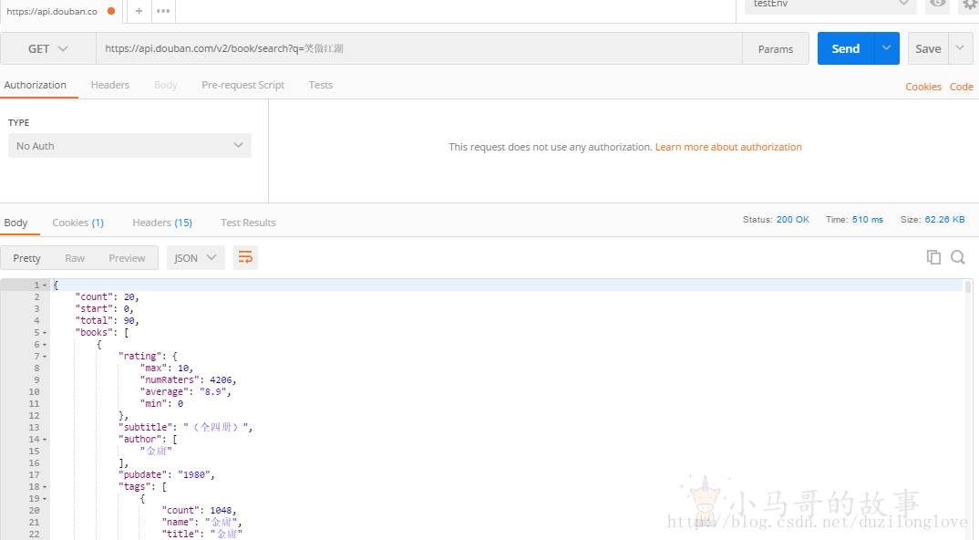This screenshot has height=540, width=979.
Task: Collapse JSON root at line 1
Action: click(45, 285)
